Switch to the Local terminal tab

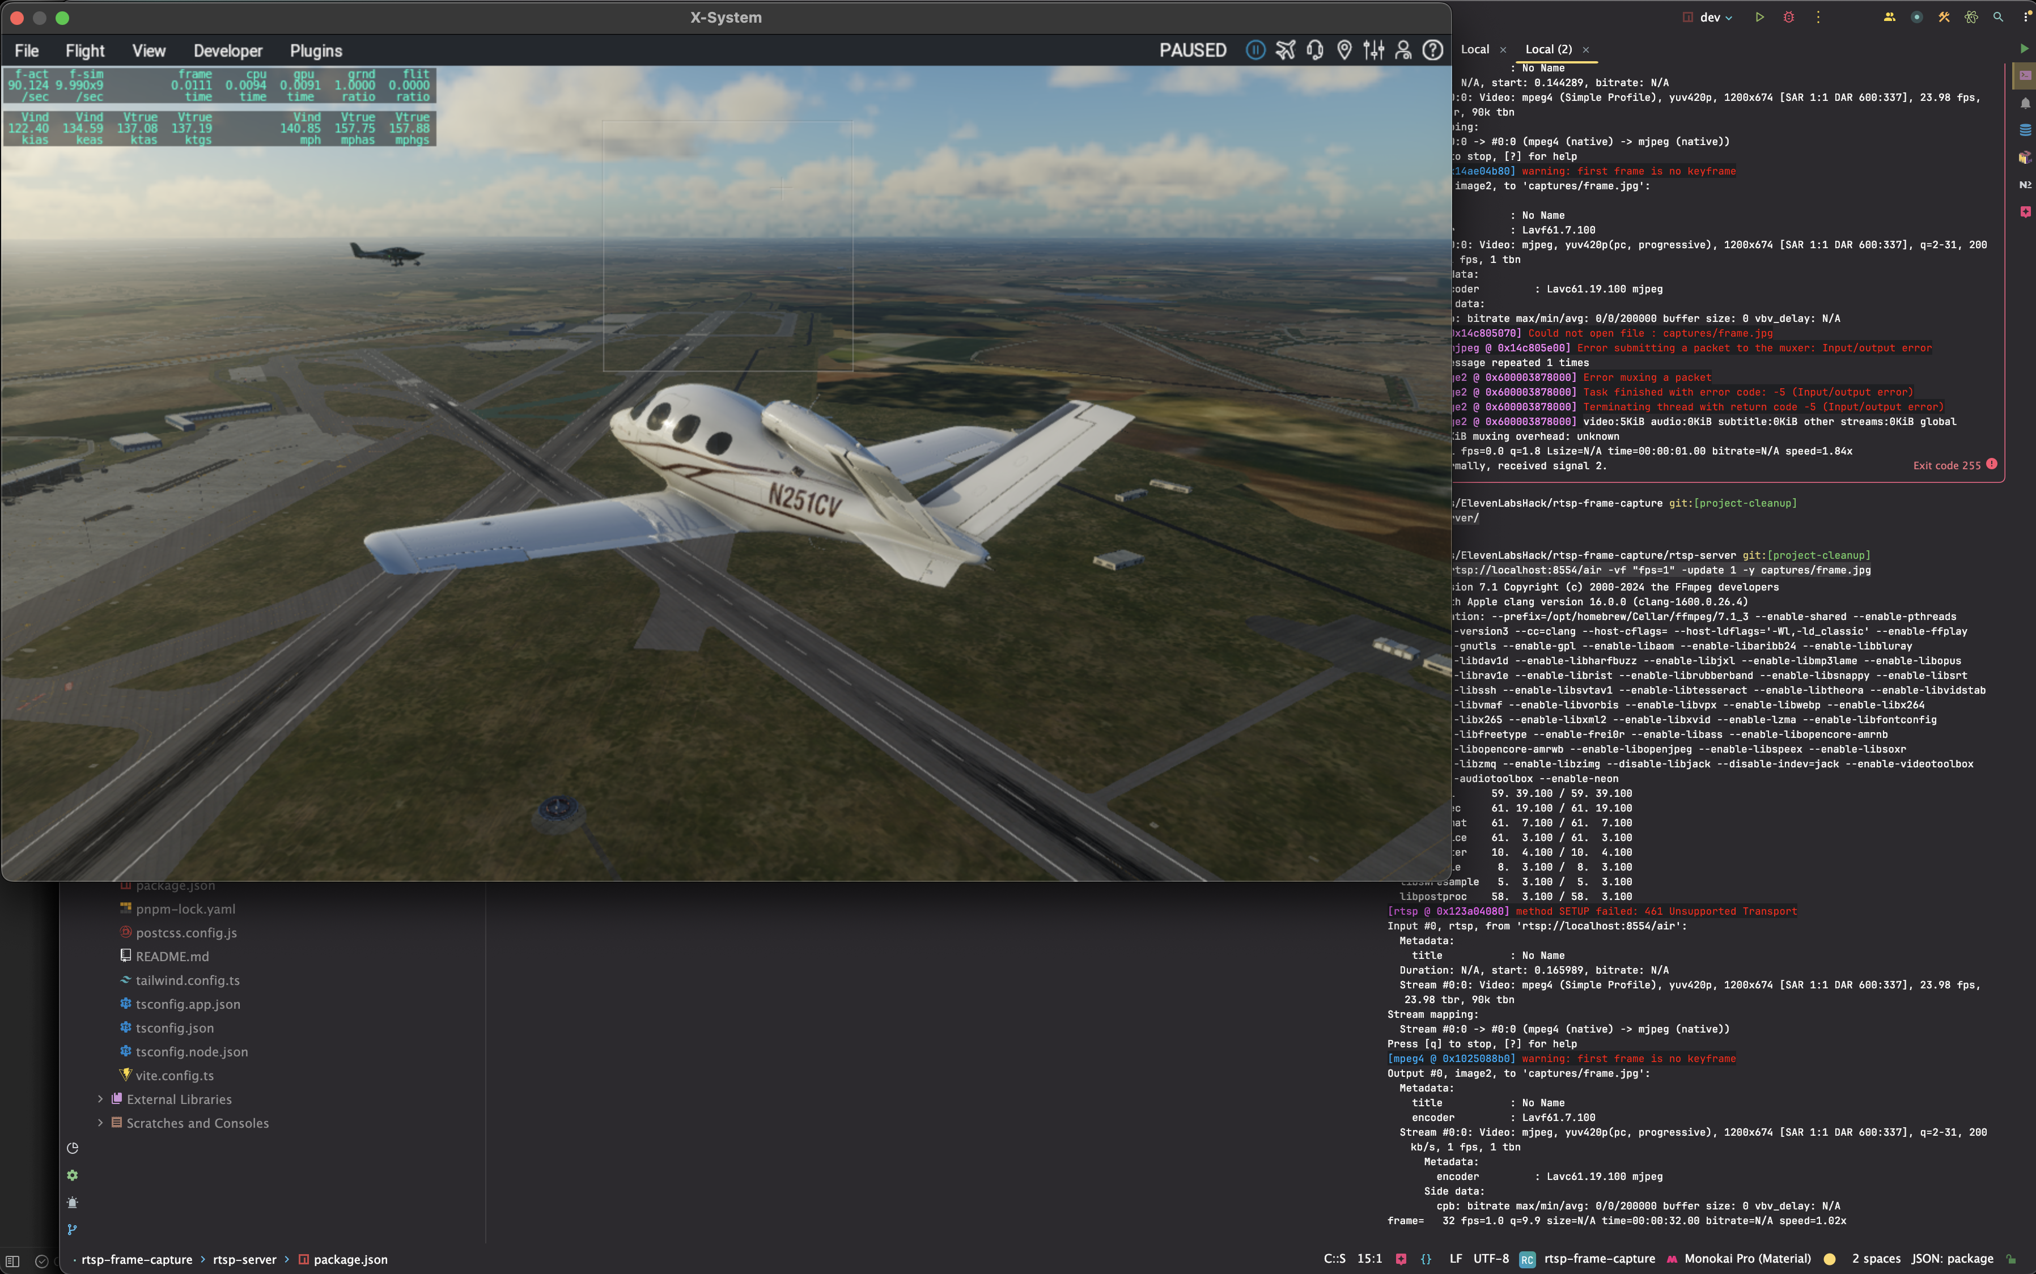click(1474, 49)
